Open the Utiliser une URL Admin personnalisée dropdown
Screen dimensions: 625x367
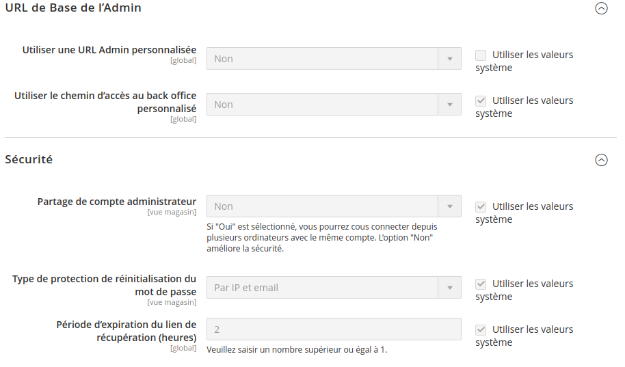click(x=322, y=59)
